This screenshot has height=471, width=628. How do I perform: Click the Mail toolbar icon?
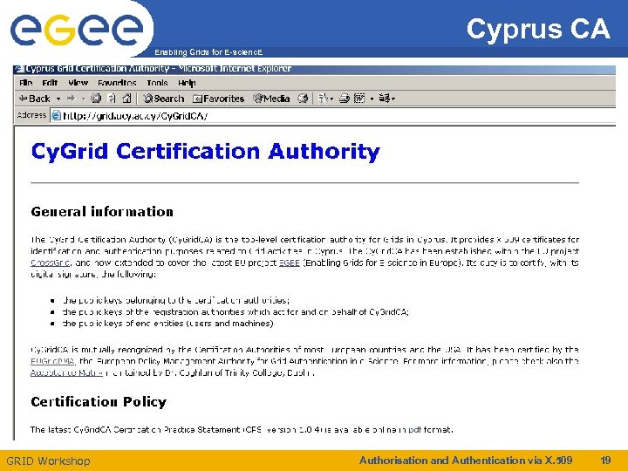325,99
